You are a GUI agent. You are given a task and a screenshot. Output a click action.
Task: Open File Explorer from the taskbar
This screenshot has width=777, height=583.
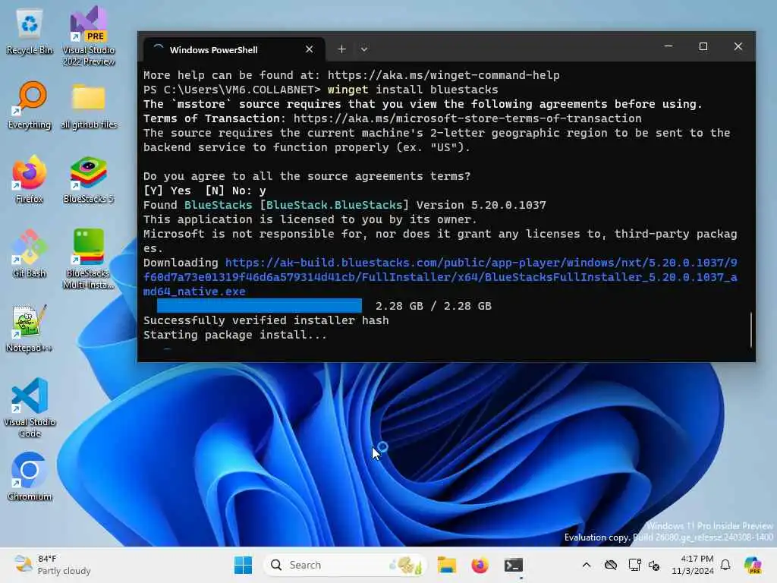tap(446, 565)
